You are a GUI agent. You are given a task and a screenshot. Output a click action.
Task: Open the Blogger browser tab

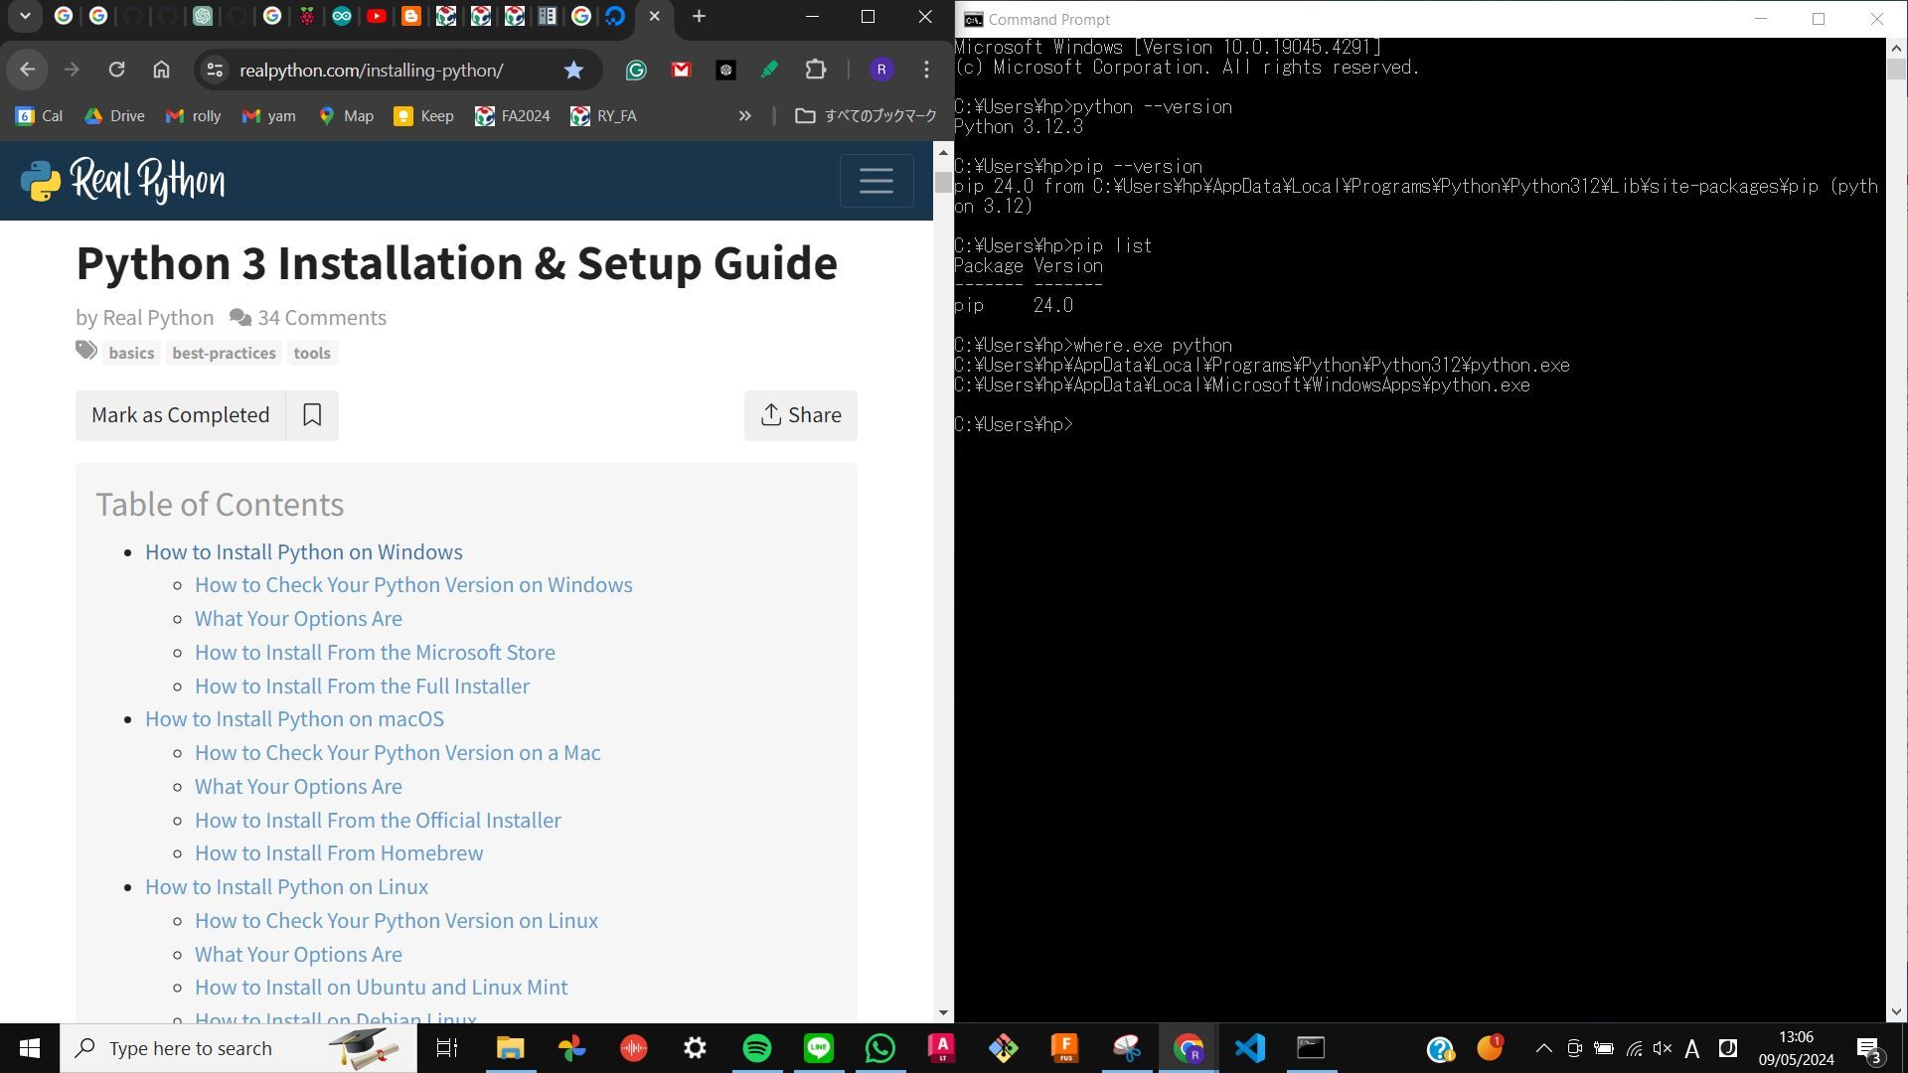410,16
